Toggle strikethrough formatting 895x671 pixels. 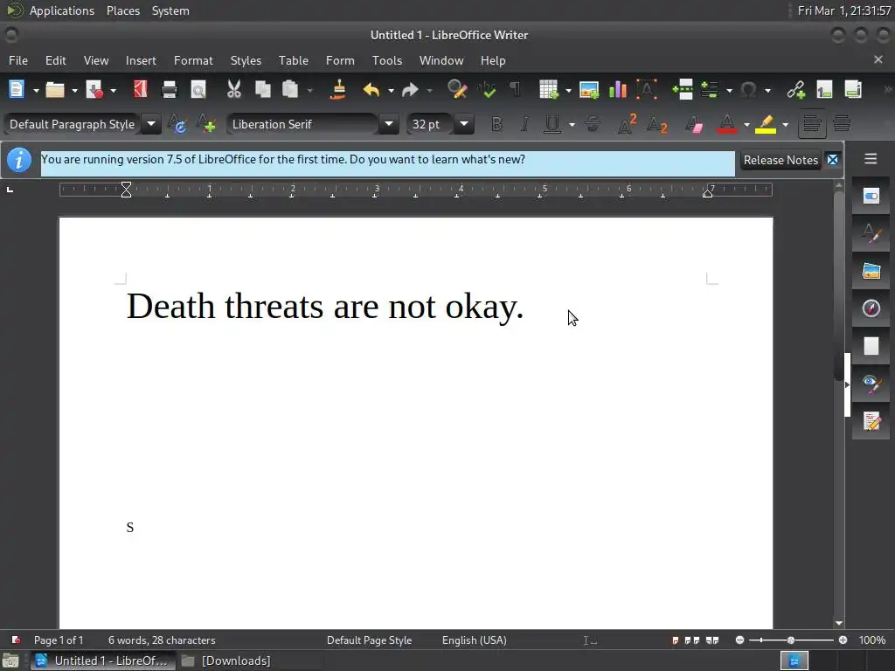pyautogui.click(x=593, y=124)
